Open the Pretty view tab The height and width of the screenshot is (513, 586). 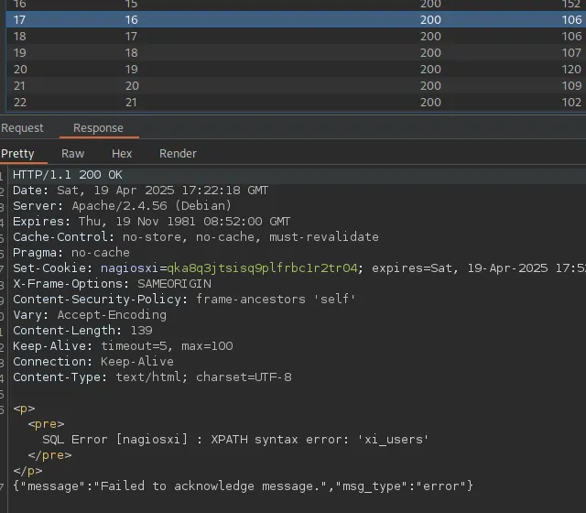point(17,154)
